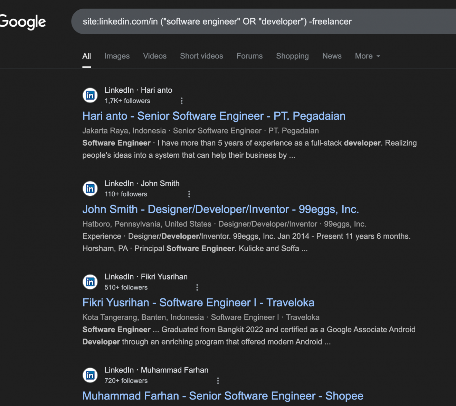
Task: Expand the More search filters dropdown
Action: [x=367, y=56]
